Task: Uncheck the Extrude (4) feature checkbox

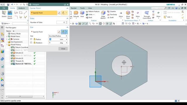Action: 12,58
